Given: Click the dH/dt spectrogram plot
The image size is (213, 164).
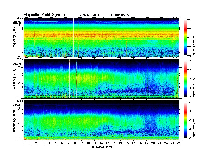Looking at the screenshot, I should pos(101,37).
